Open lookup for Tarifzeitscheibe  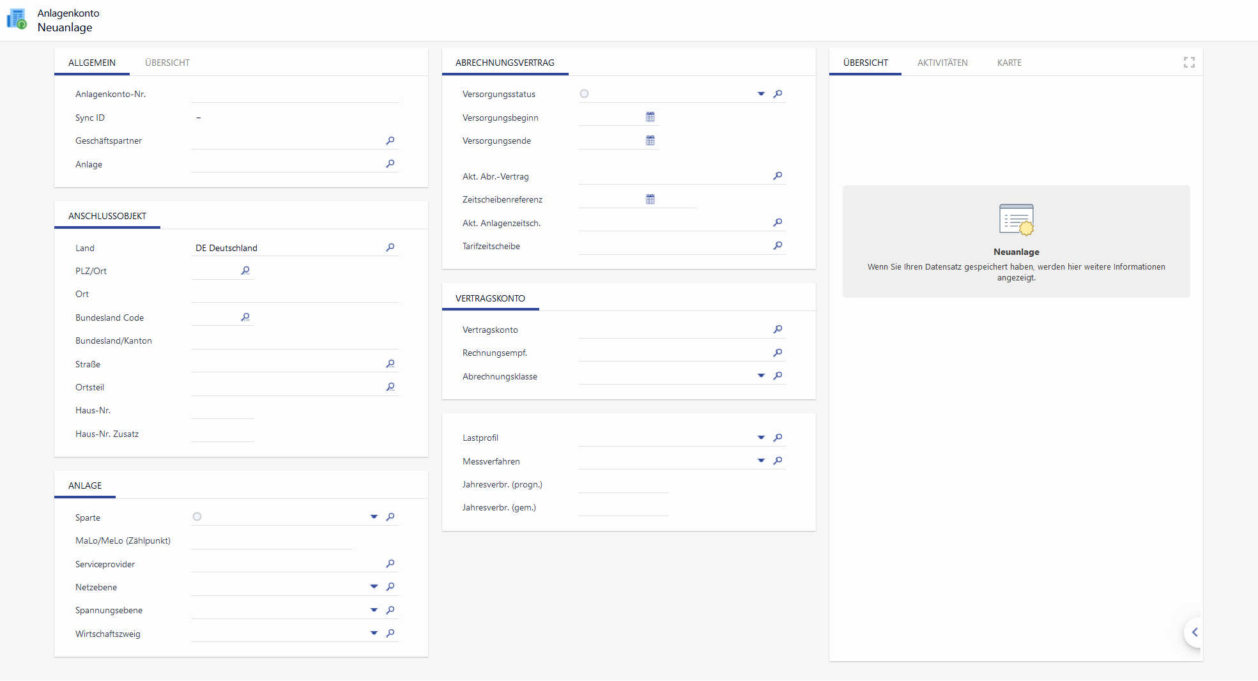[778, 246]
